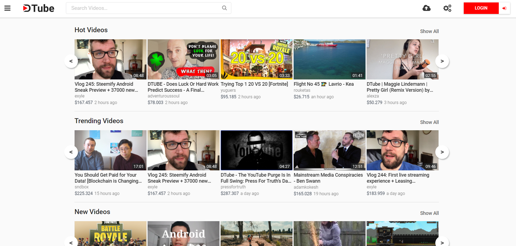The height and width of the screenshot is (246, 516).
Task: Open You Should Get Paid thumbnail
Action: tap(110, 150)
